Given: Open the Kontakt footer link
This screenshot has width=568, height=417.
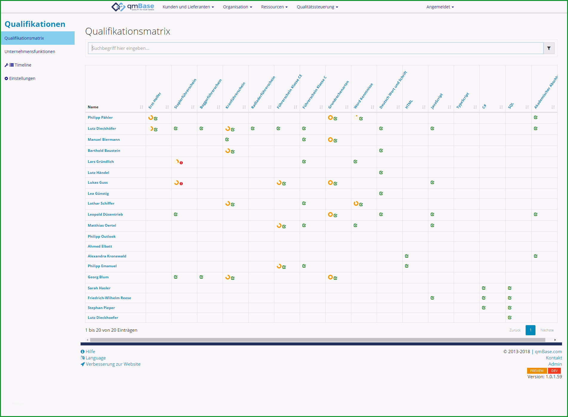Looking at the screenshot, I should pos(554,358).
